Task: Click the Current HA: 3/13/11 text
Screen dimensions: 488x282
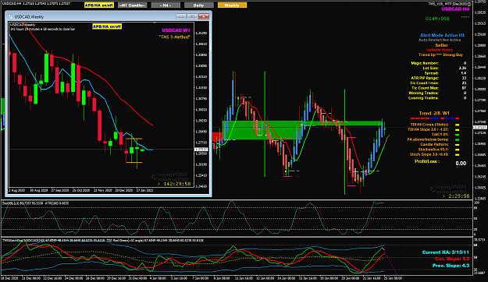Action: pos(446,252)
